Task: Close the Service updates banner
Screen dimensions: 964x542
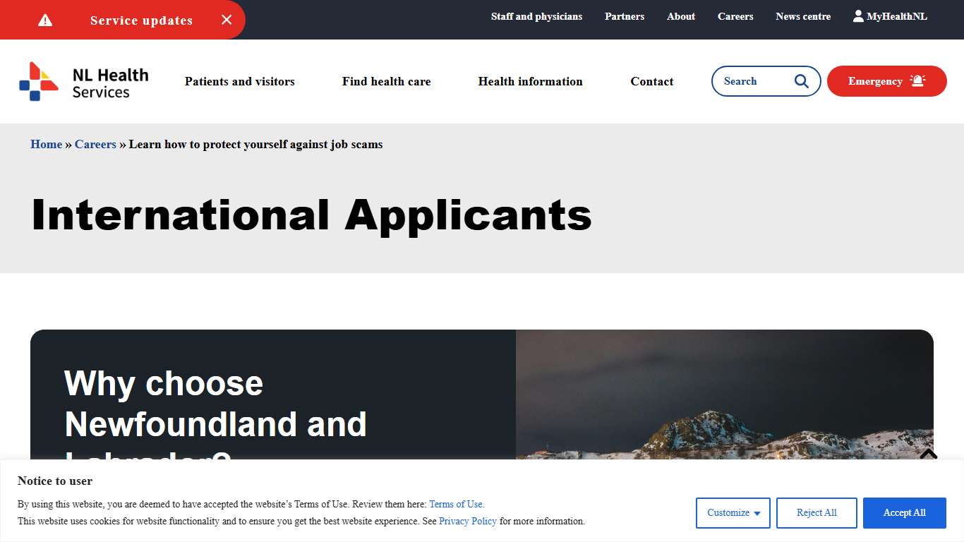Action: coord(227,20)
